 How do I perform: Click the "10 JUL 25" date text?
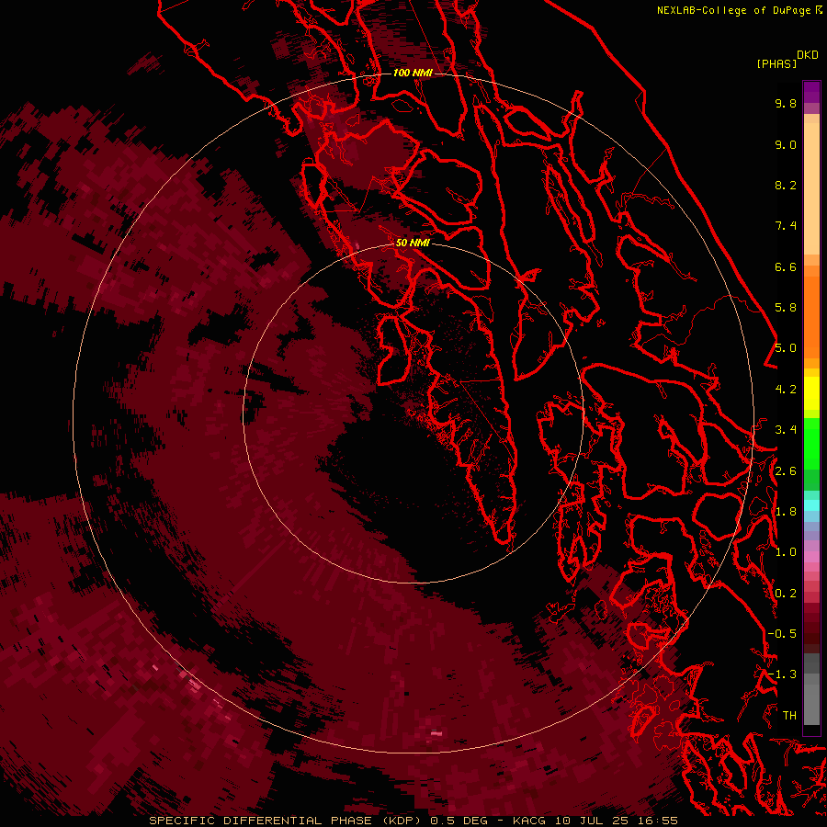click(593, 821)
